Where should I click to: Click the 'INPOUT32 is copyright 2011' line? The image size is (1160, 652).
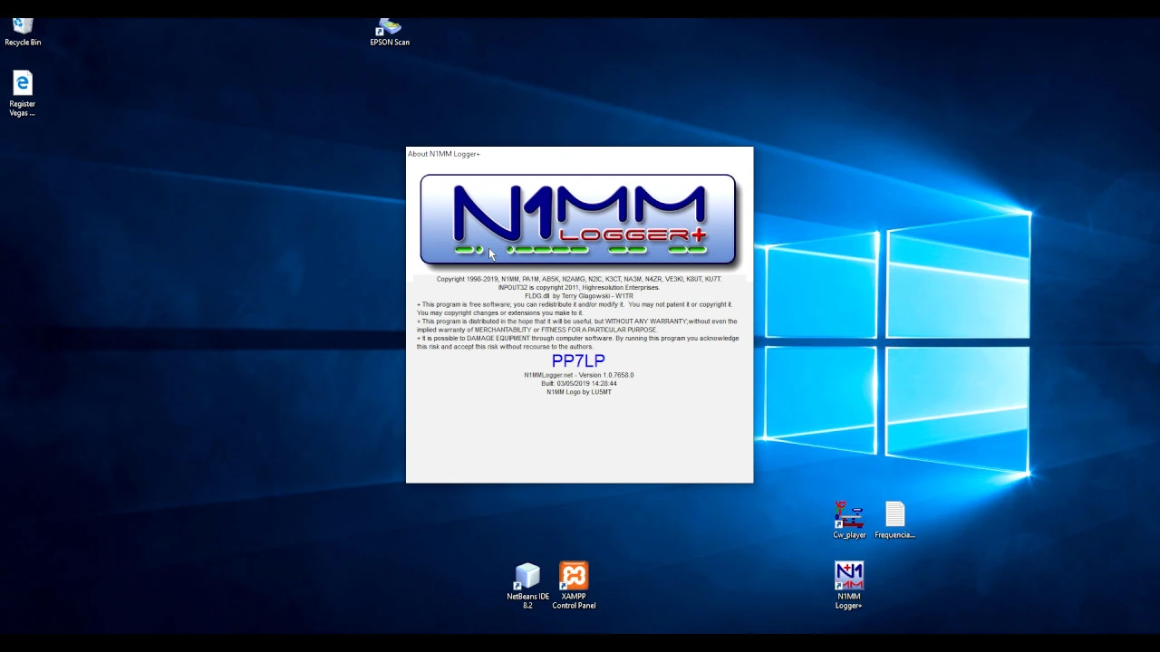578,288
